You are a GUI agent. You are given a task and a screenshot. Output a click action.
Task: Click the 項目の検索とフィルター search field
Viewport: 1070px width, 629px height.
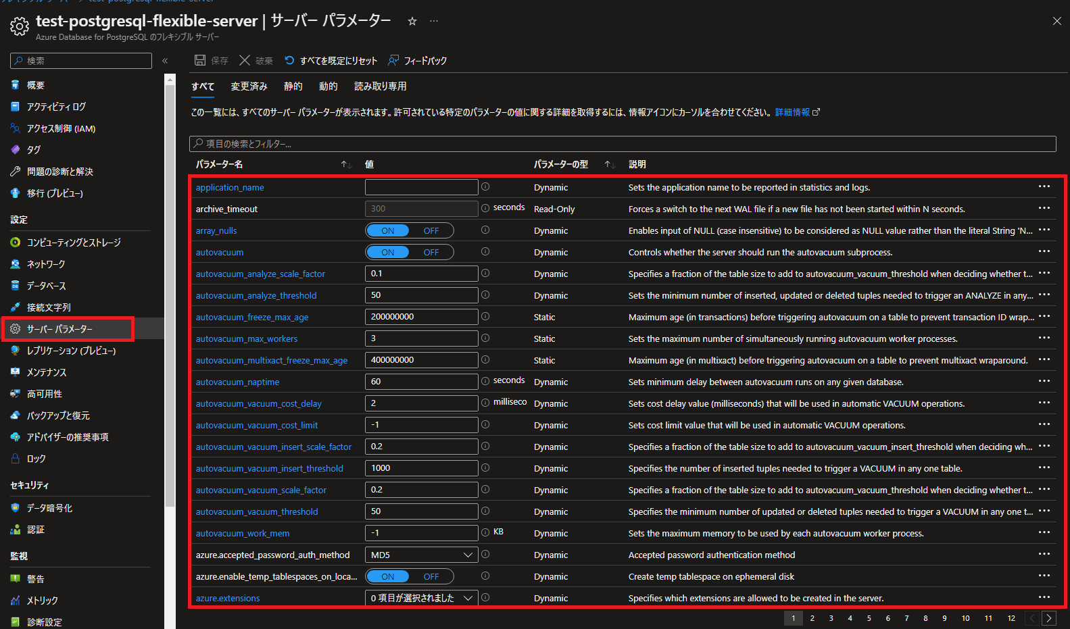[x=623, y=143]
